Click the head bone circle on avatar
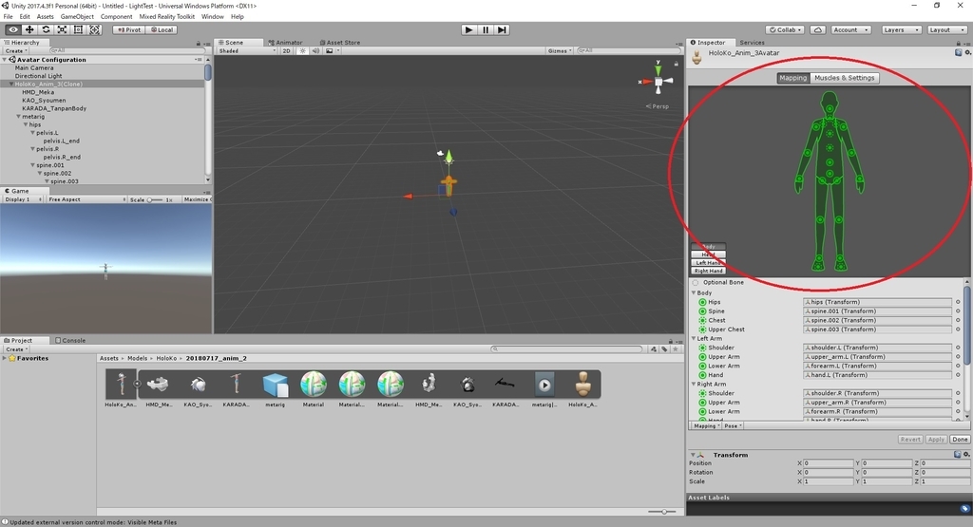Screen dimensions: 973x527 point(830,108)
